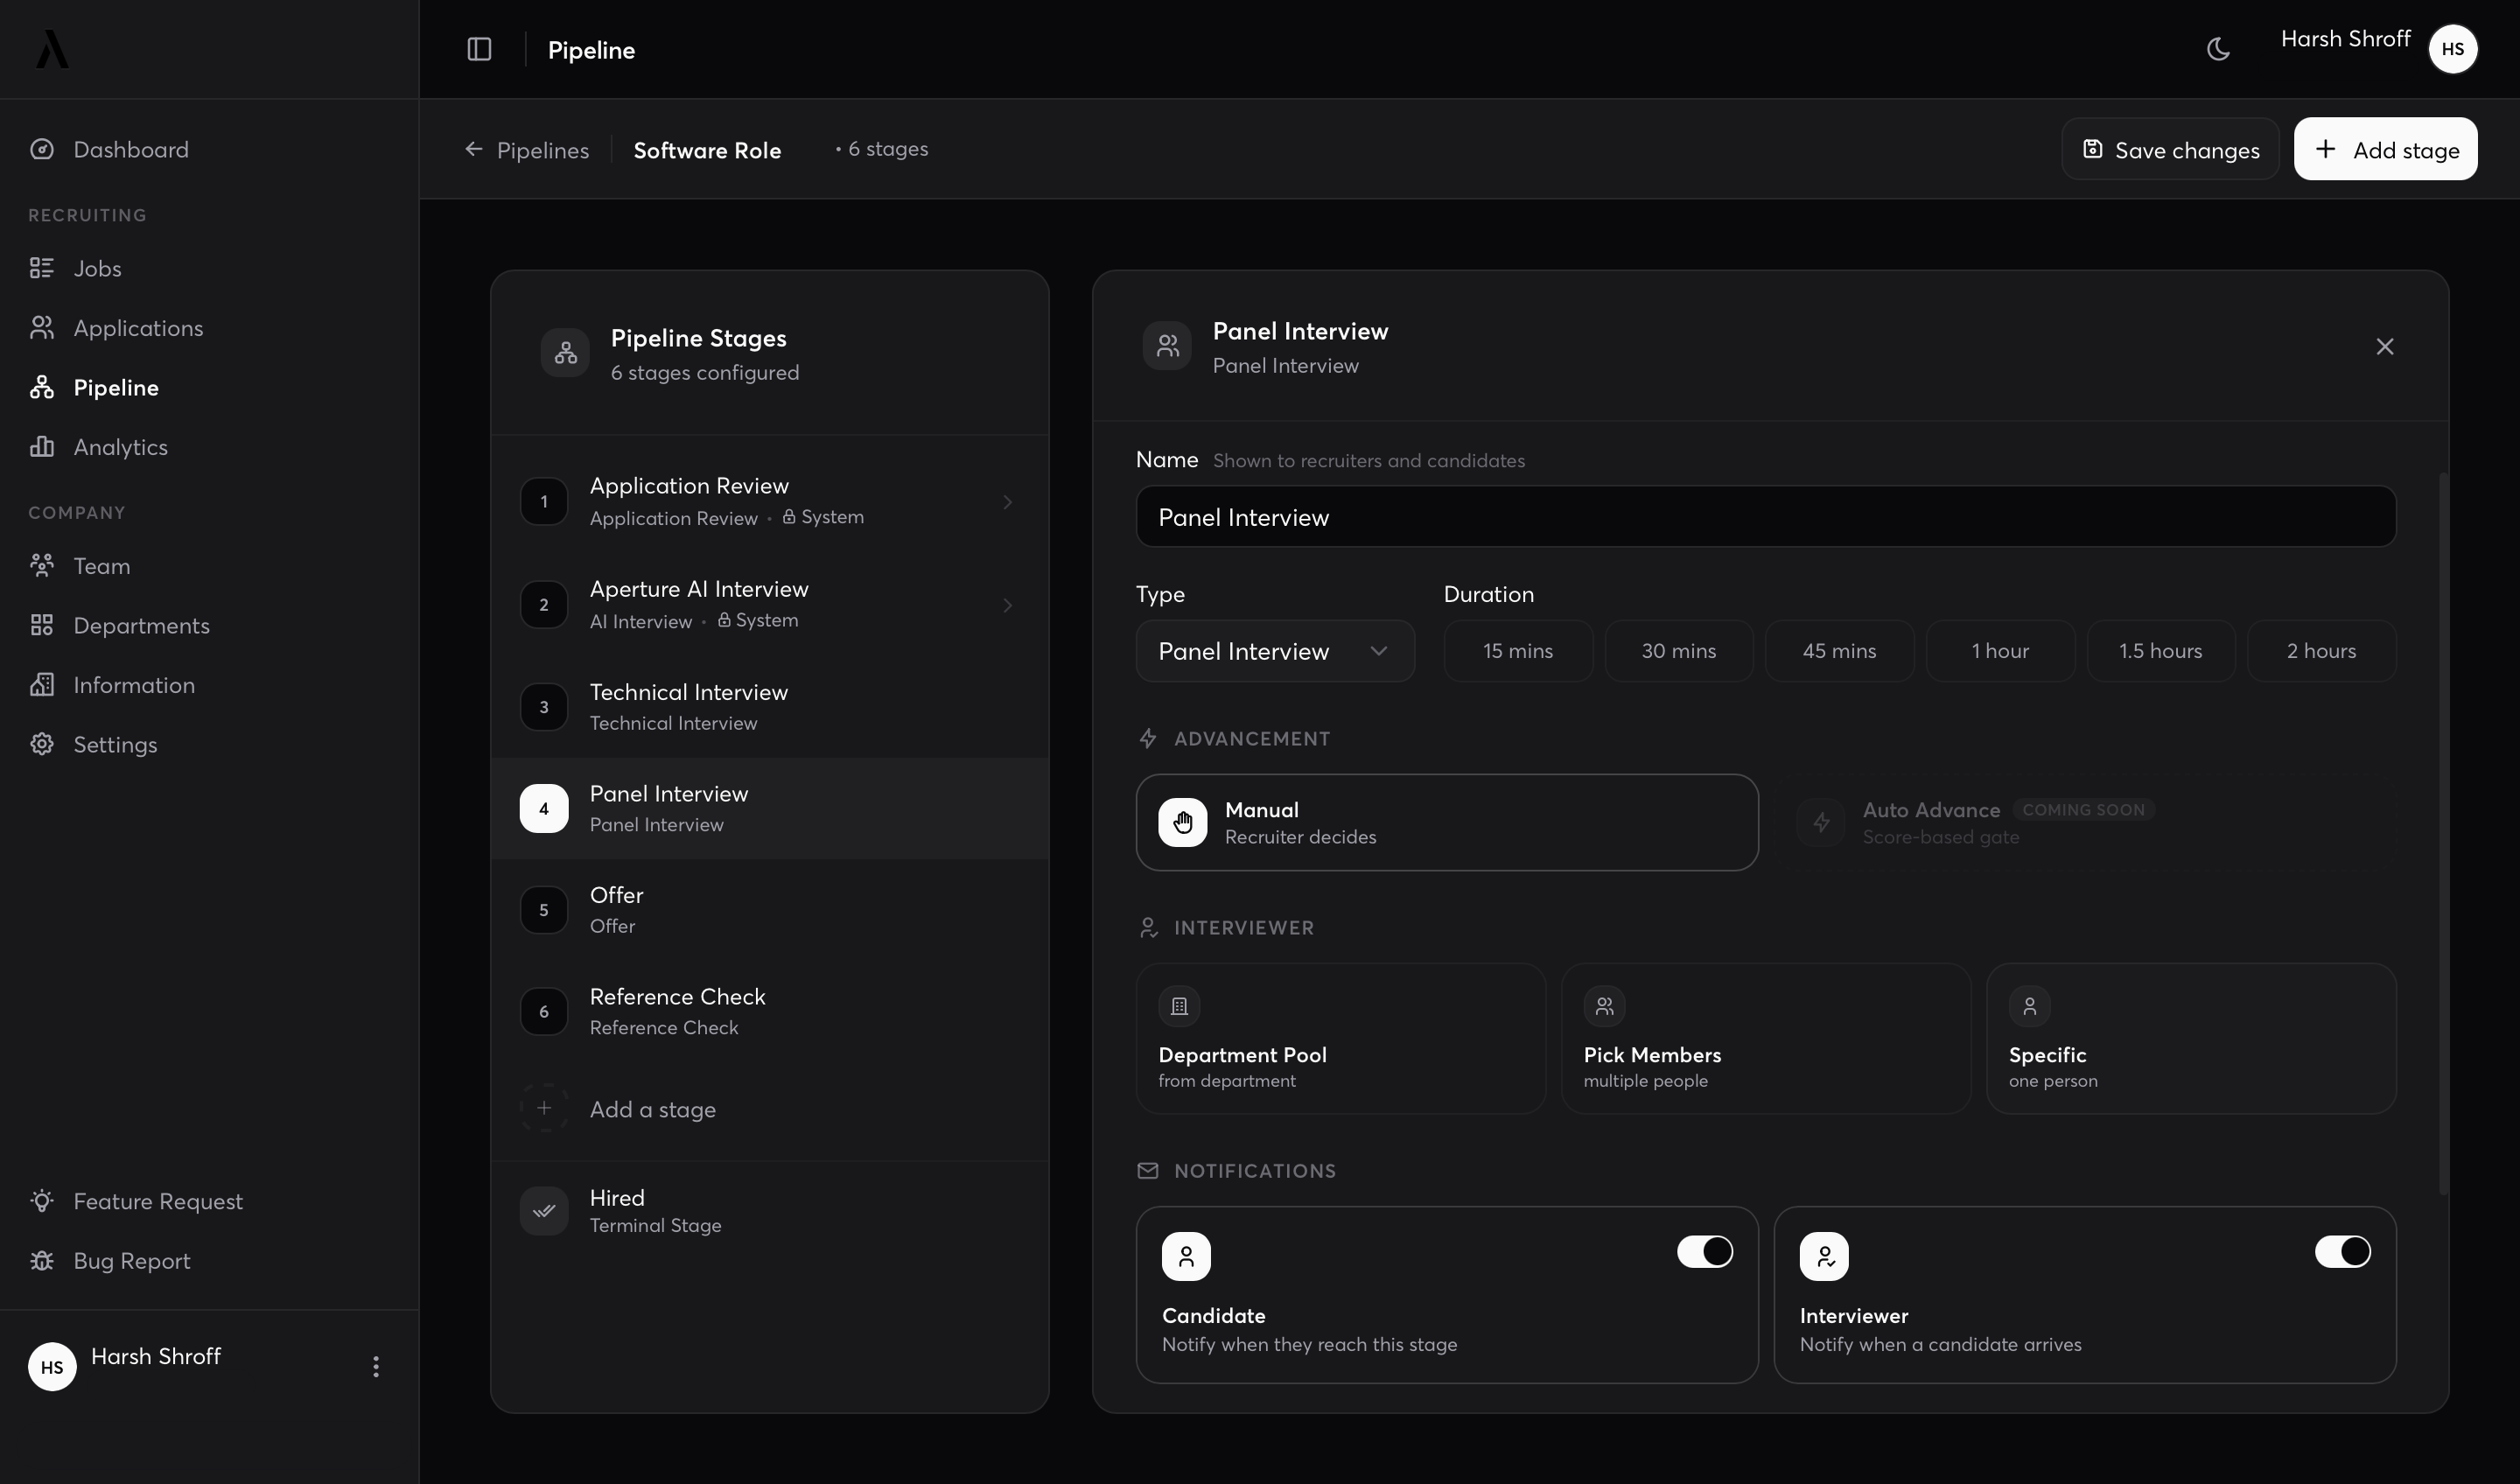Select the 1 hour duration
The image size is (2520, 1484).
pos(2000,651)
